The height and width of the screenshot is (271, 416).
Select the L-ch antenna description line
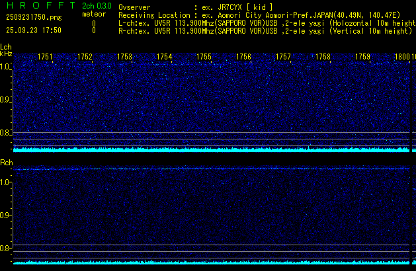tap(265, 22)
